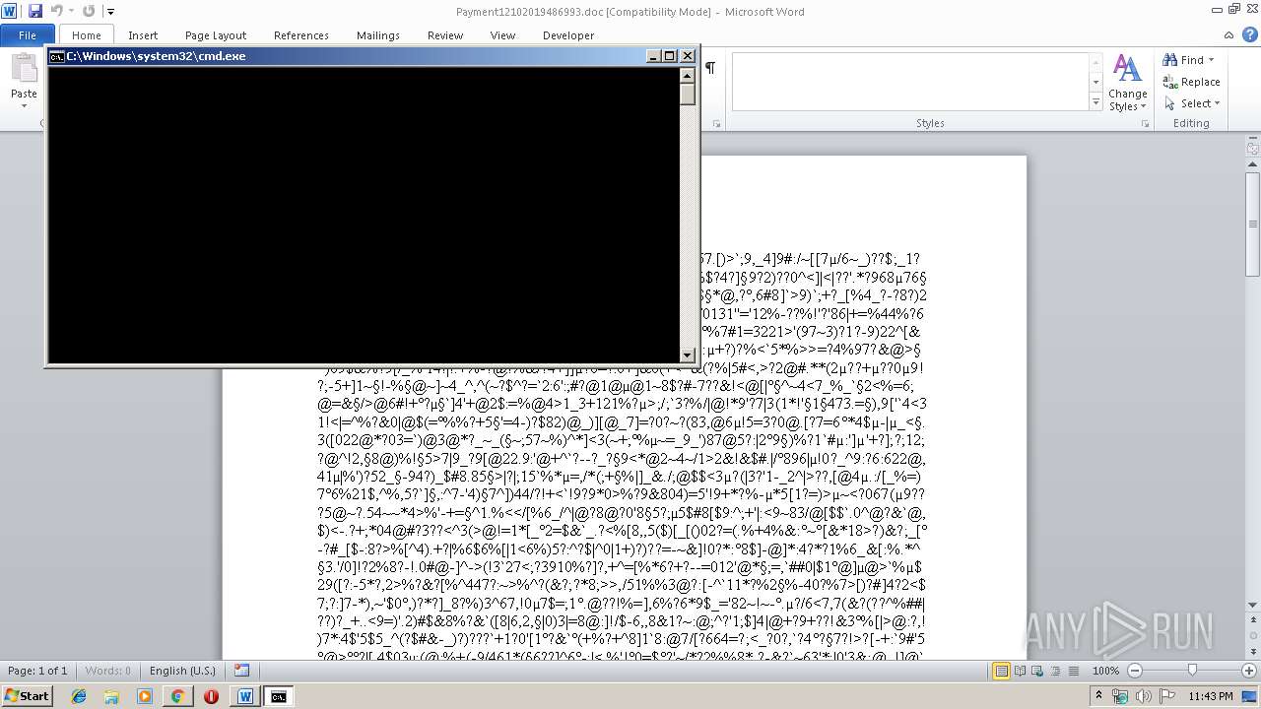Click the Word Help question mark icon
This screenshot has width=1261, height=709.
pos(1252,35)
